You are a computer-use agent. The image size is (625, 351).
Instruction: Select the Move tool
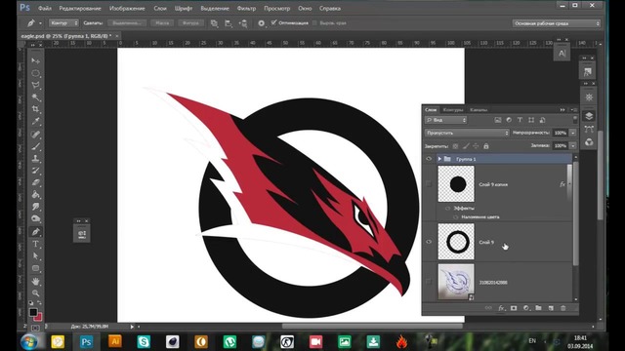tap(35, 60)
